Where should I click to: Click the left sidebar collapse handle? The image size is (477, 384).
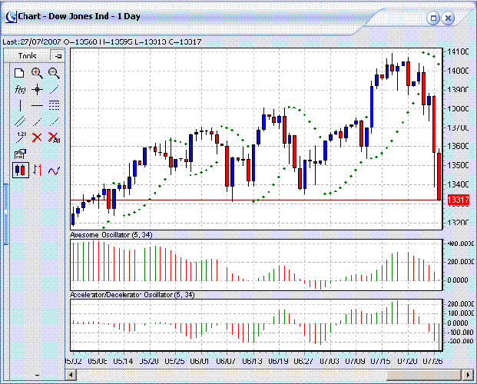click(x=6, y=214)
